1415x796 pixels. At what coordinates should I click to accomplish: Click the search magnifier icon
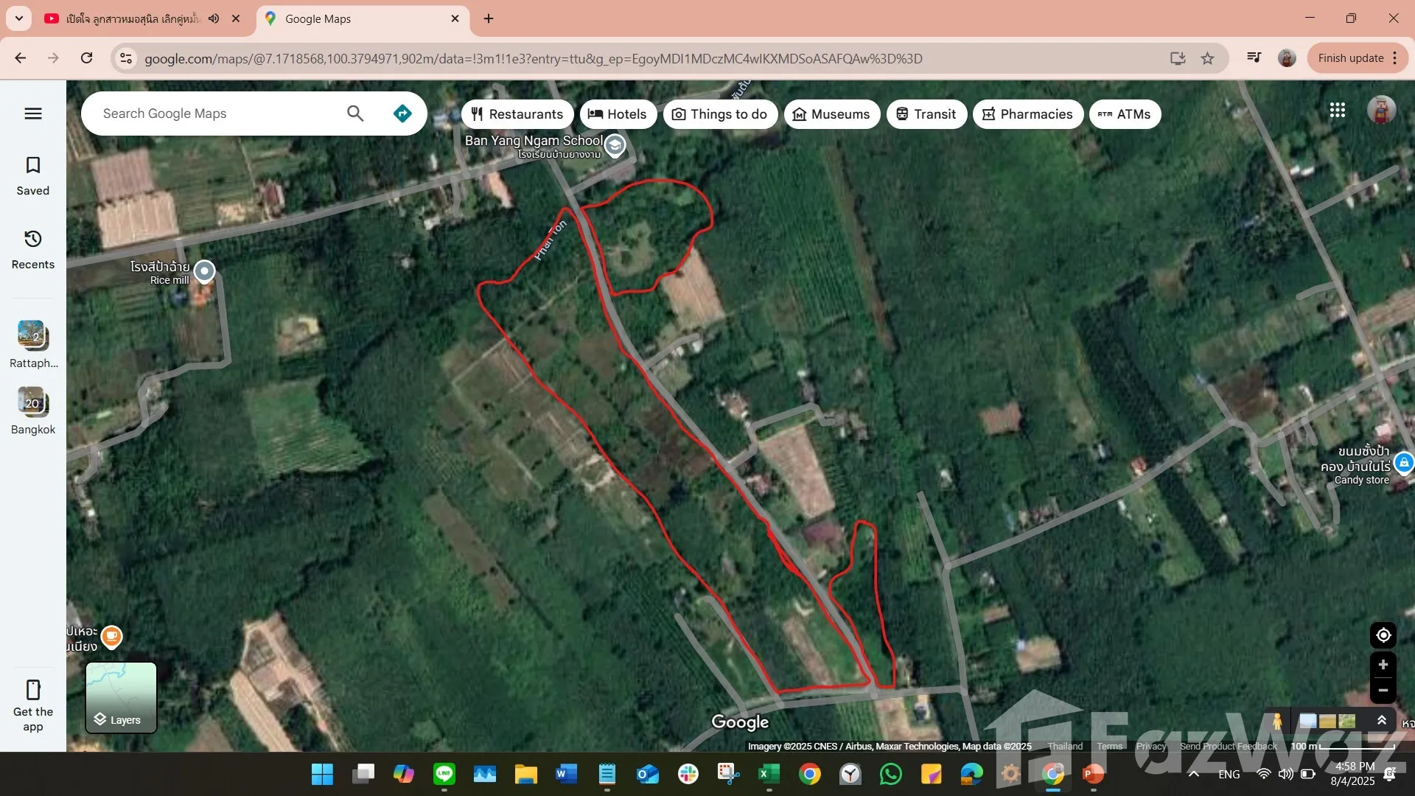point(355,114)
